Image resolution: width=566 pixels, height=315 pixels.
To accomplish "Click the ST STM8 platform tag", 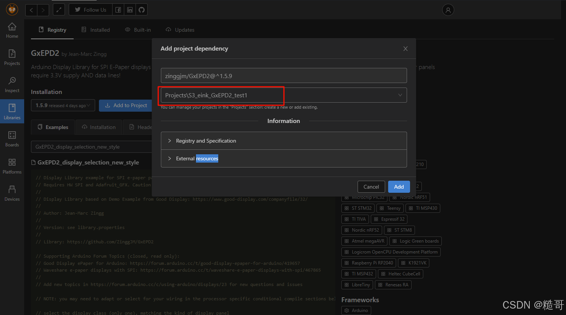I will (x=399, y=230).
